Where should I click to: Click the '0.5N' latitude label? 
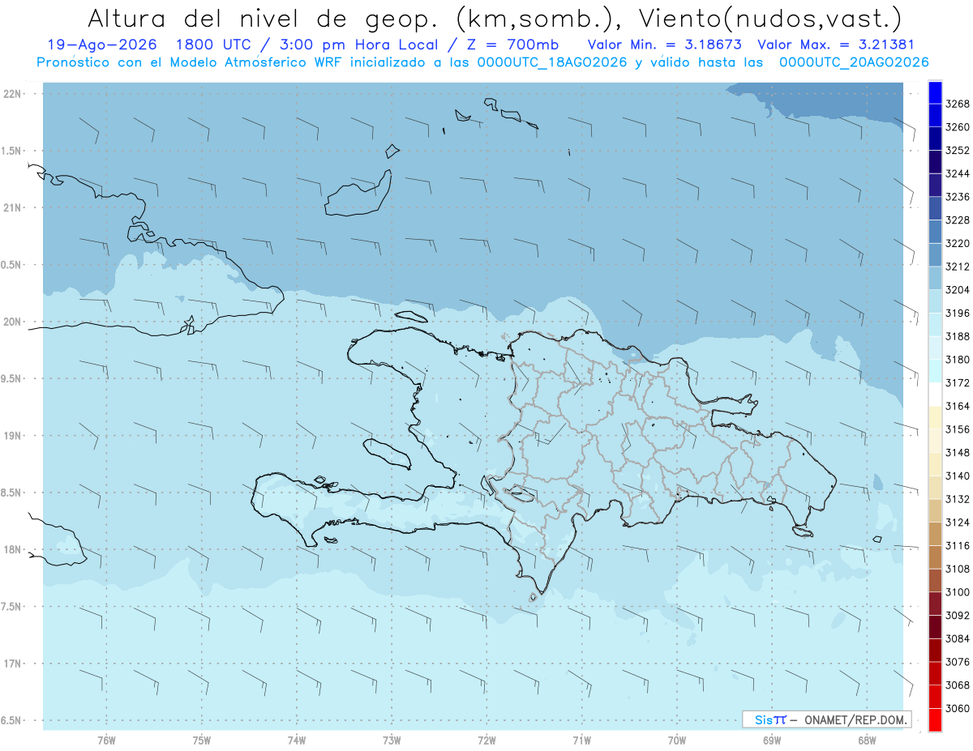coord(12,265)
